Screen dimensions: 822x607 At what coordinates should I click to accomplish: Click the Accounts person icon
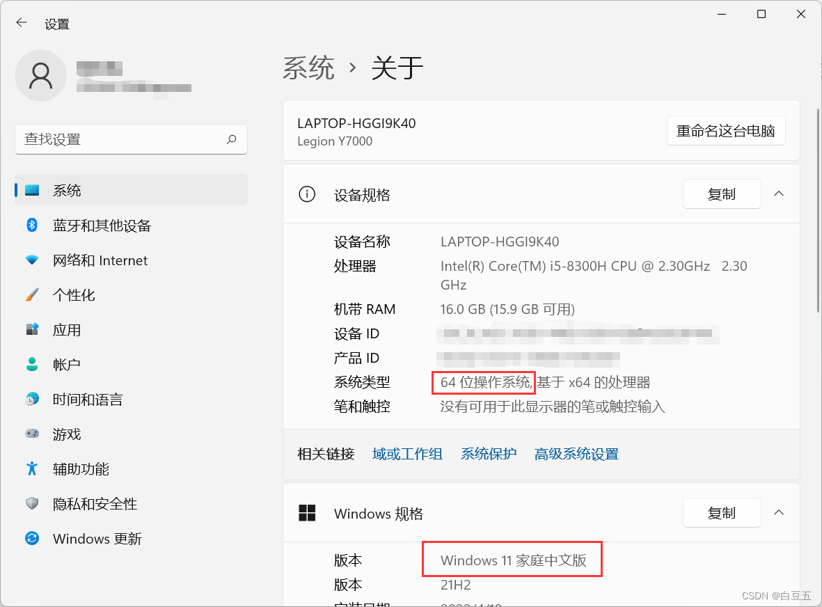[x=32, y=364]
